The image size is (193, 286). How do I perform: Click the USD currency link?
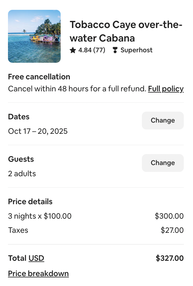coord(36,258)
